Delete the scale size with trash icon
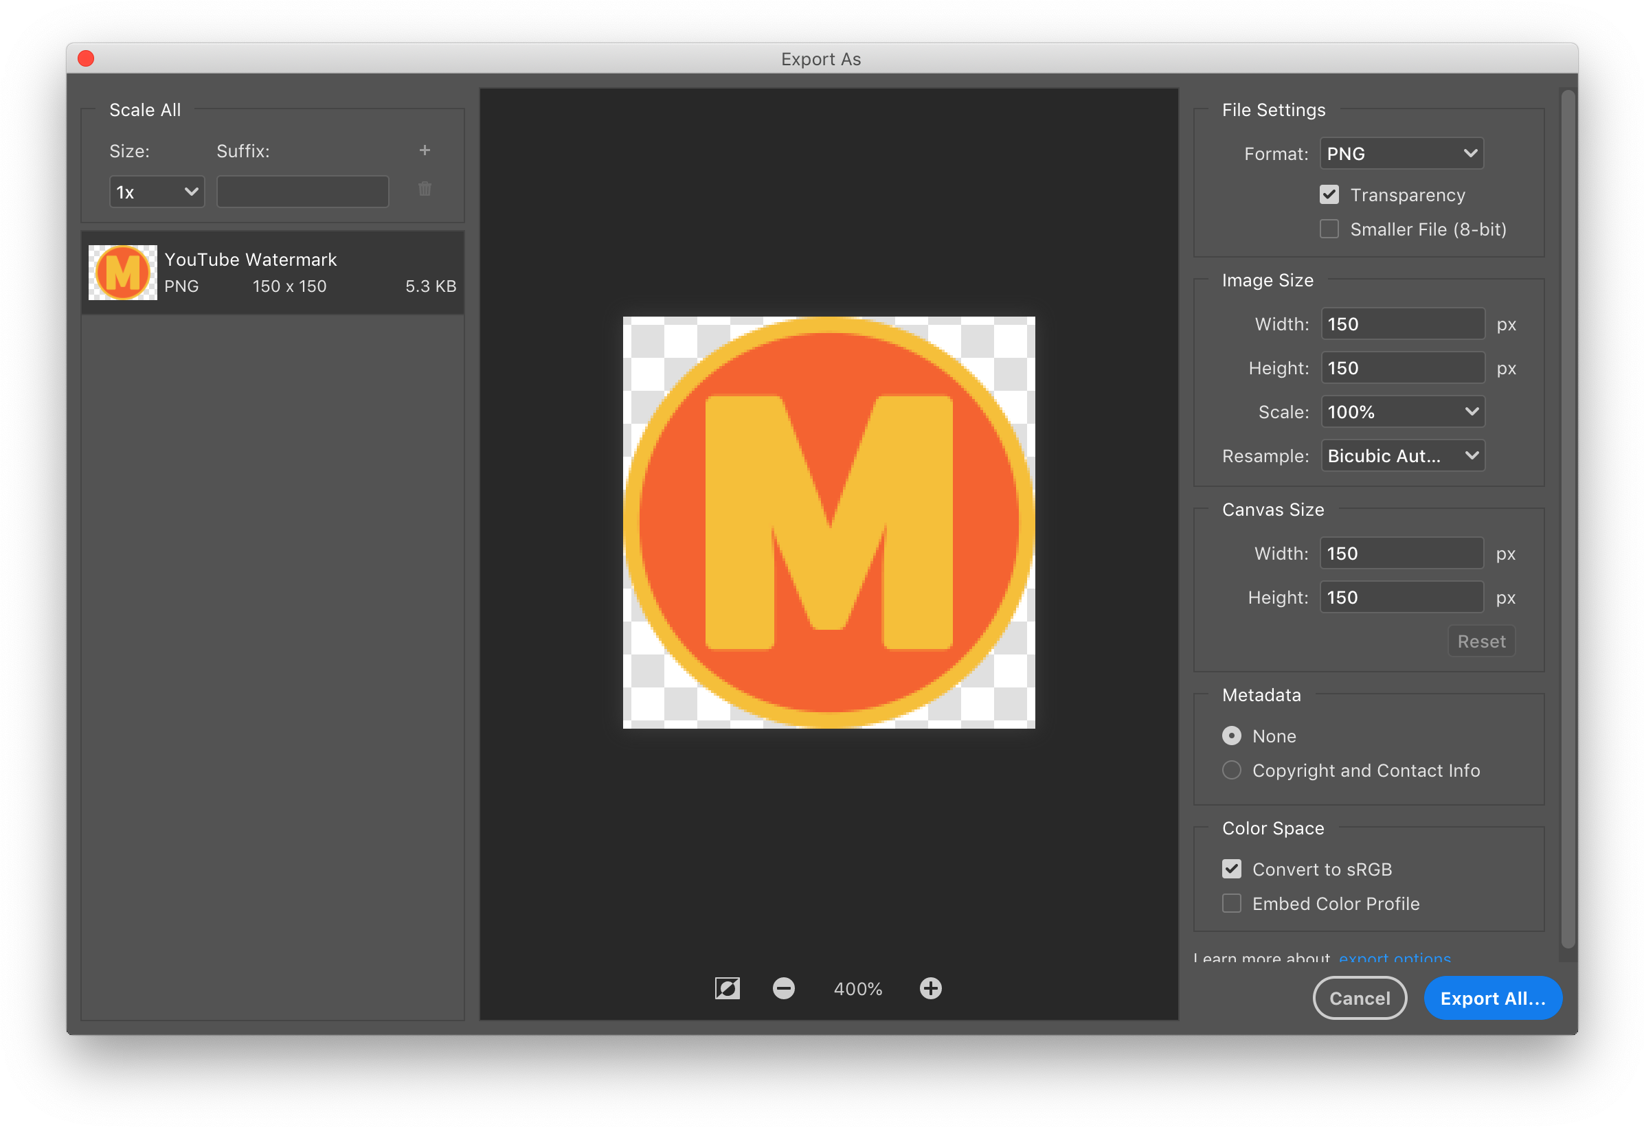 (425, 189)
